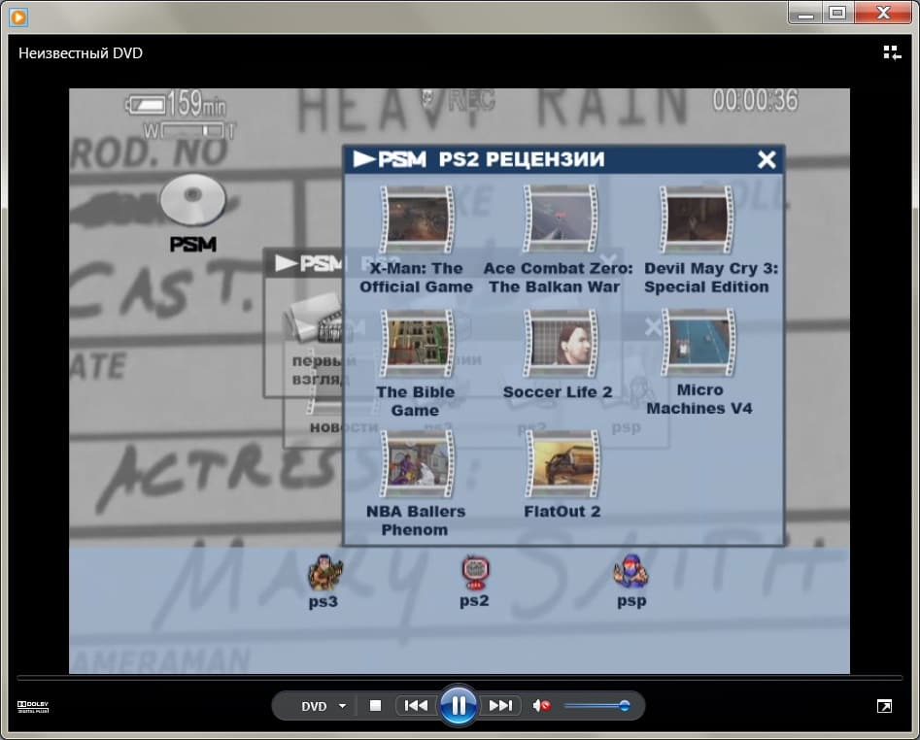Click the 'Soccer Life 2' label
This screenshot has width=920, height=740.
click(x=558, y=391)
